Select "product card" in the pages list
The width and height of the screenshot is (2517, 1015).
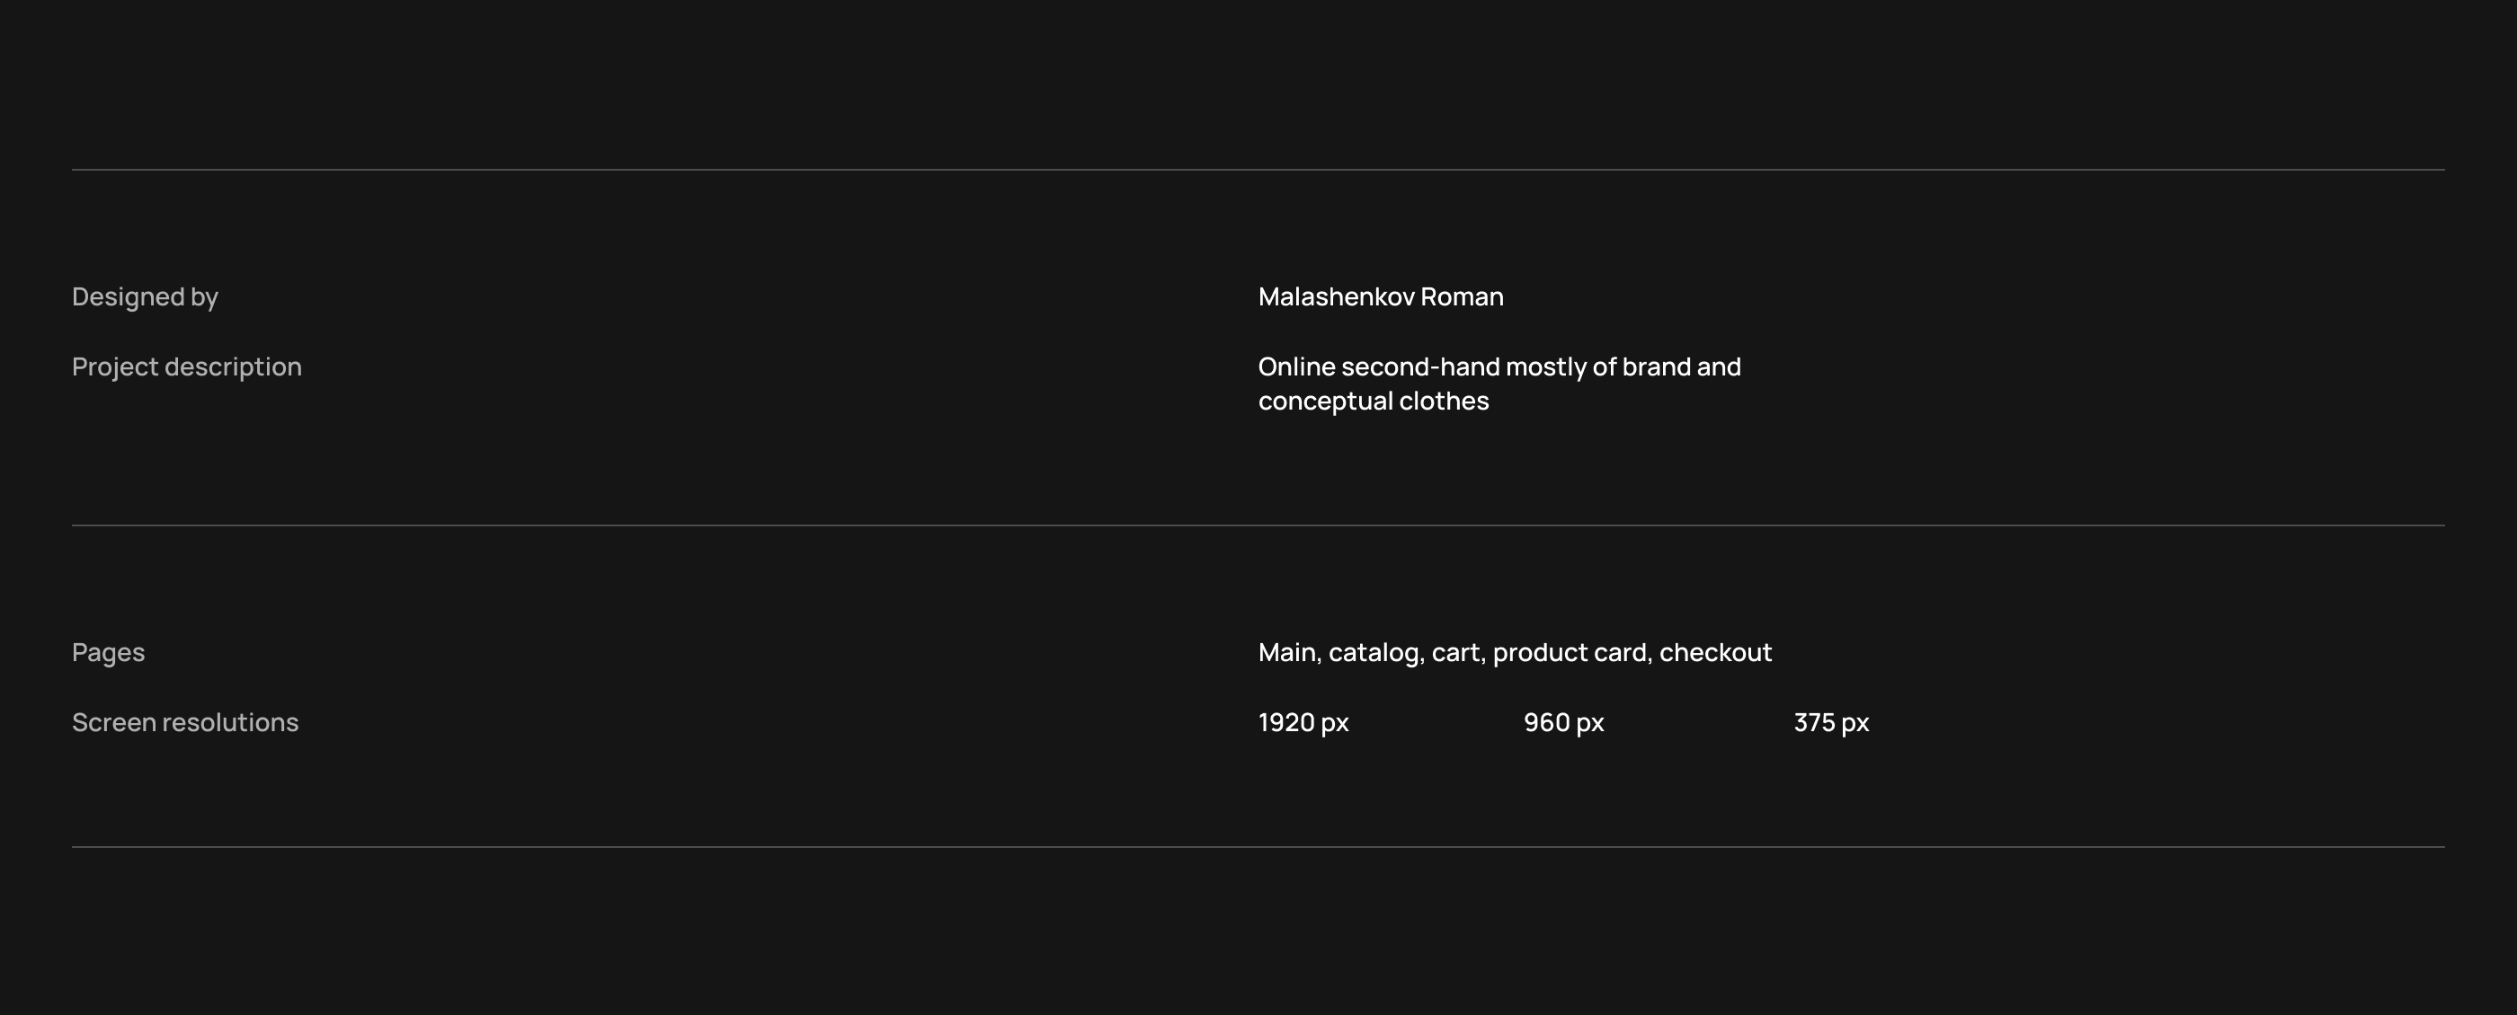point(1570,652)
